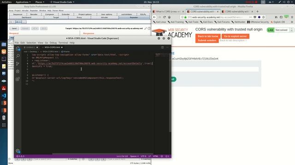Open notifications bell in VS Code status bar

coord(167,156)
